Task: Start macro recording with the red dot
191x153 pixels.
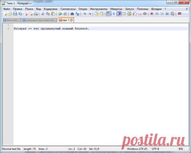Action: [x=152, y=14]
